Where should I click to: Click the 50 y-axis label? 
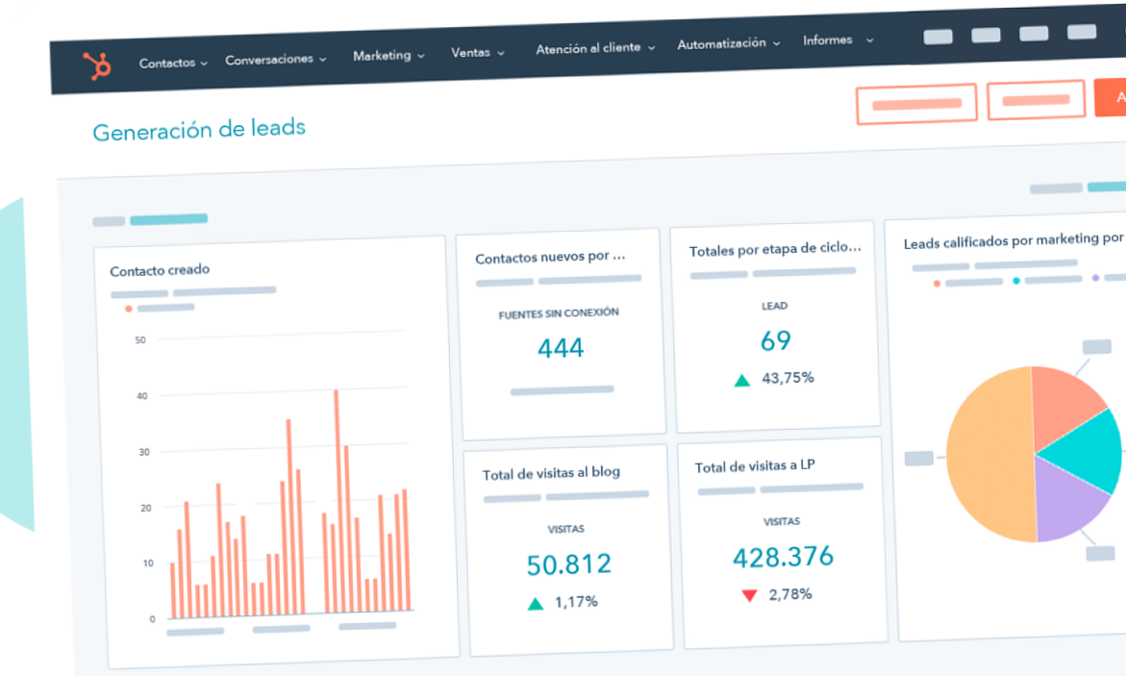point(140,340)
